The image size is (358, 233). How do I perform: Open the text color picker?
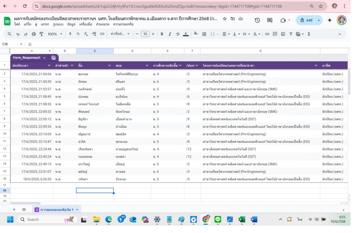pos(186,34)
